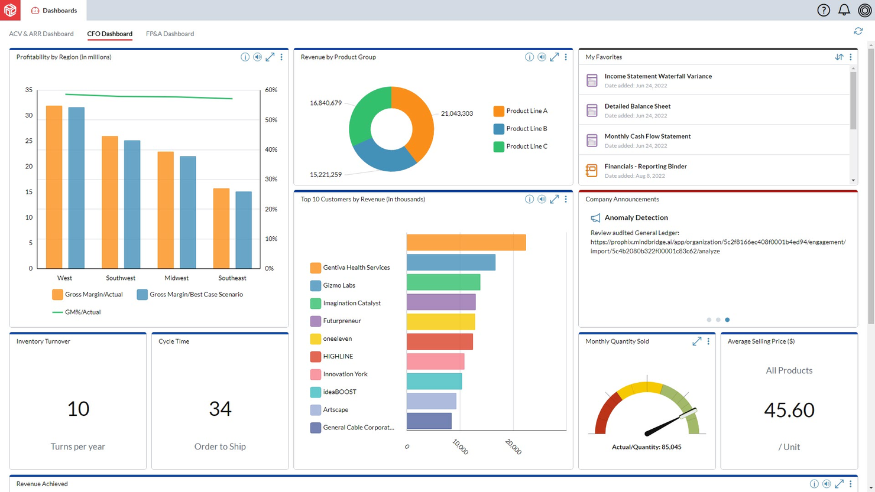
Task: Expand Monthly Quantity Sold gauge to full screen
Action: pos(696,341)
